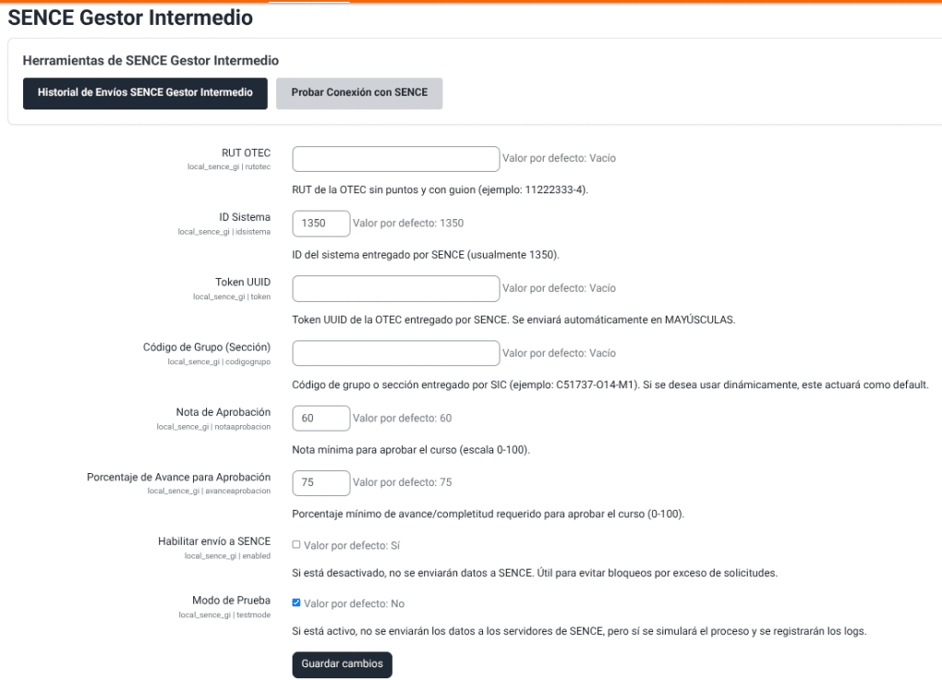Focus the RUT OTEC input field

point(396,159)
